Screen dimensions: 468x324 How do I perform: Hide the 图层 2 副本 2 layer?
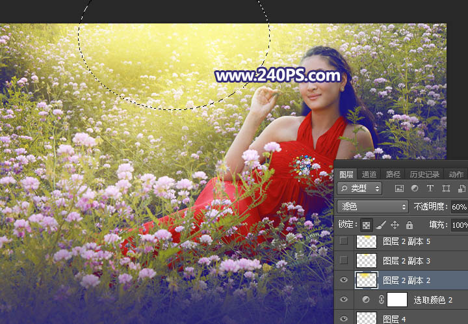(x=344, y=280)
